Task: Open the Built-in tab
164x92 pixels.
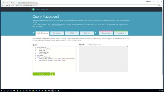Action: (87, 33)
